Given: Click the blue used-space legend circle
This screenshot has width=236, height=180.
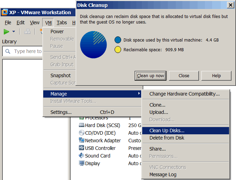Looking at the screenshot, I should click(x=118, y=40).
